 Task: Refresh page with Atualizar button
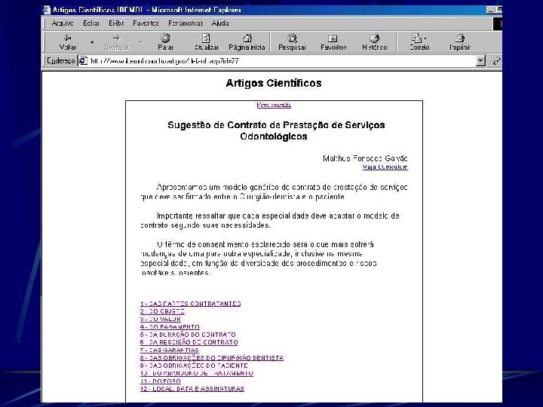pyautogui.click(x=206, y=42)
